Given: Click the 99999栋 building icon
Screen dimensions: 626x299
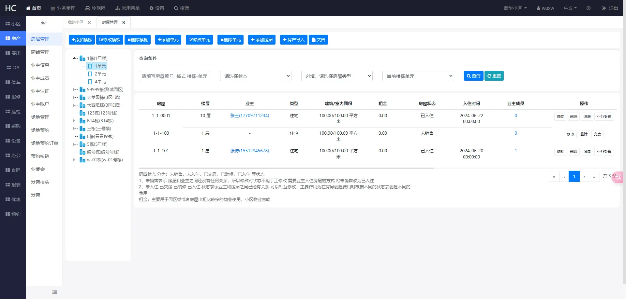Looking at the screenshot, I should (82, 89).
